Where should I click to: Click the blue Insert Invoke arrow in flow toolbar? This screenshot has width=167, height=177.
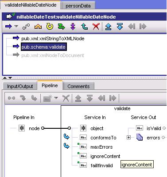8,27
